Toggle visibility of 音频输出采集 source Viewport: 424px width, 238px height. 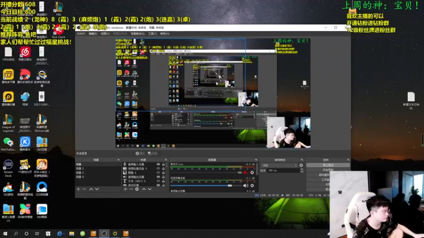pyautogui.click(x=158, y=177)
